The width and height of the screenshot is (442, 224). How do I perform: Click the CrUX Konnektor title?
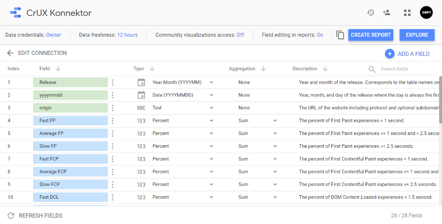click(59, 13)
